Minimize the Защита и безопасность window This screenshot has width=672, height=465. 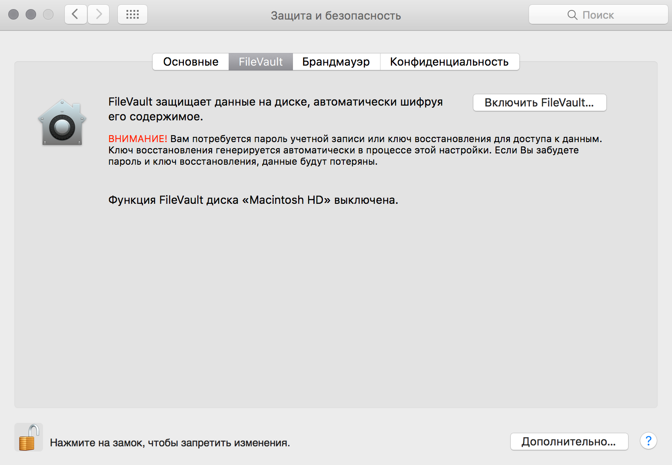coord(31,14)
